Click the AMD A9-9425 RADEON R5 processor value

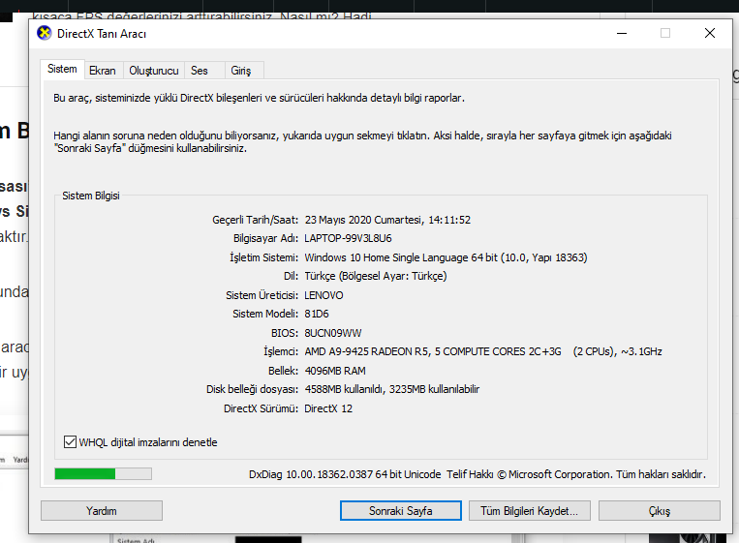[483, 351]
